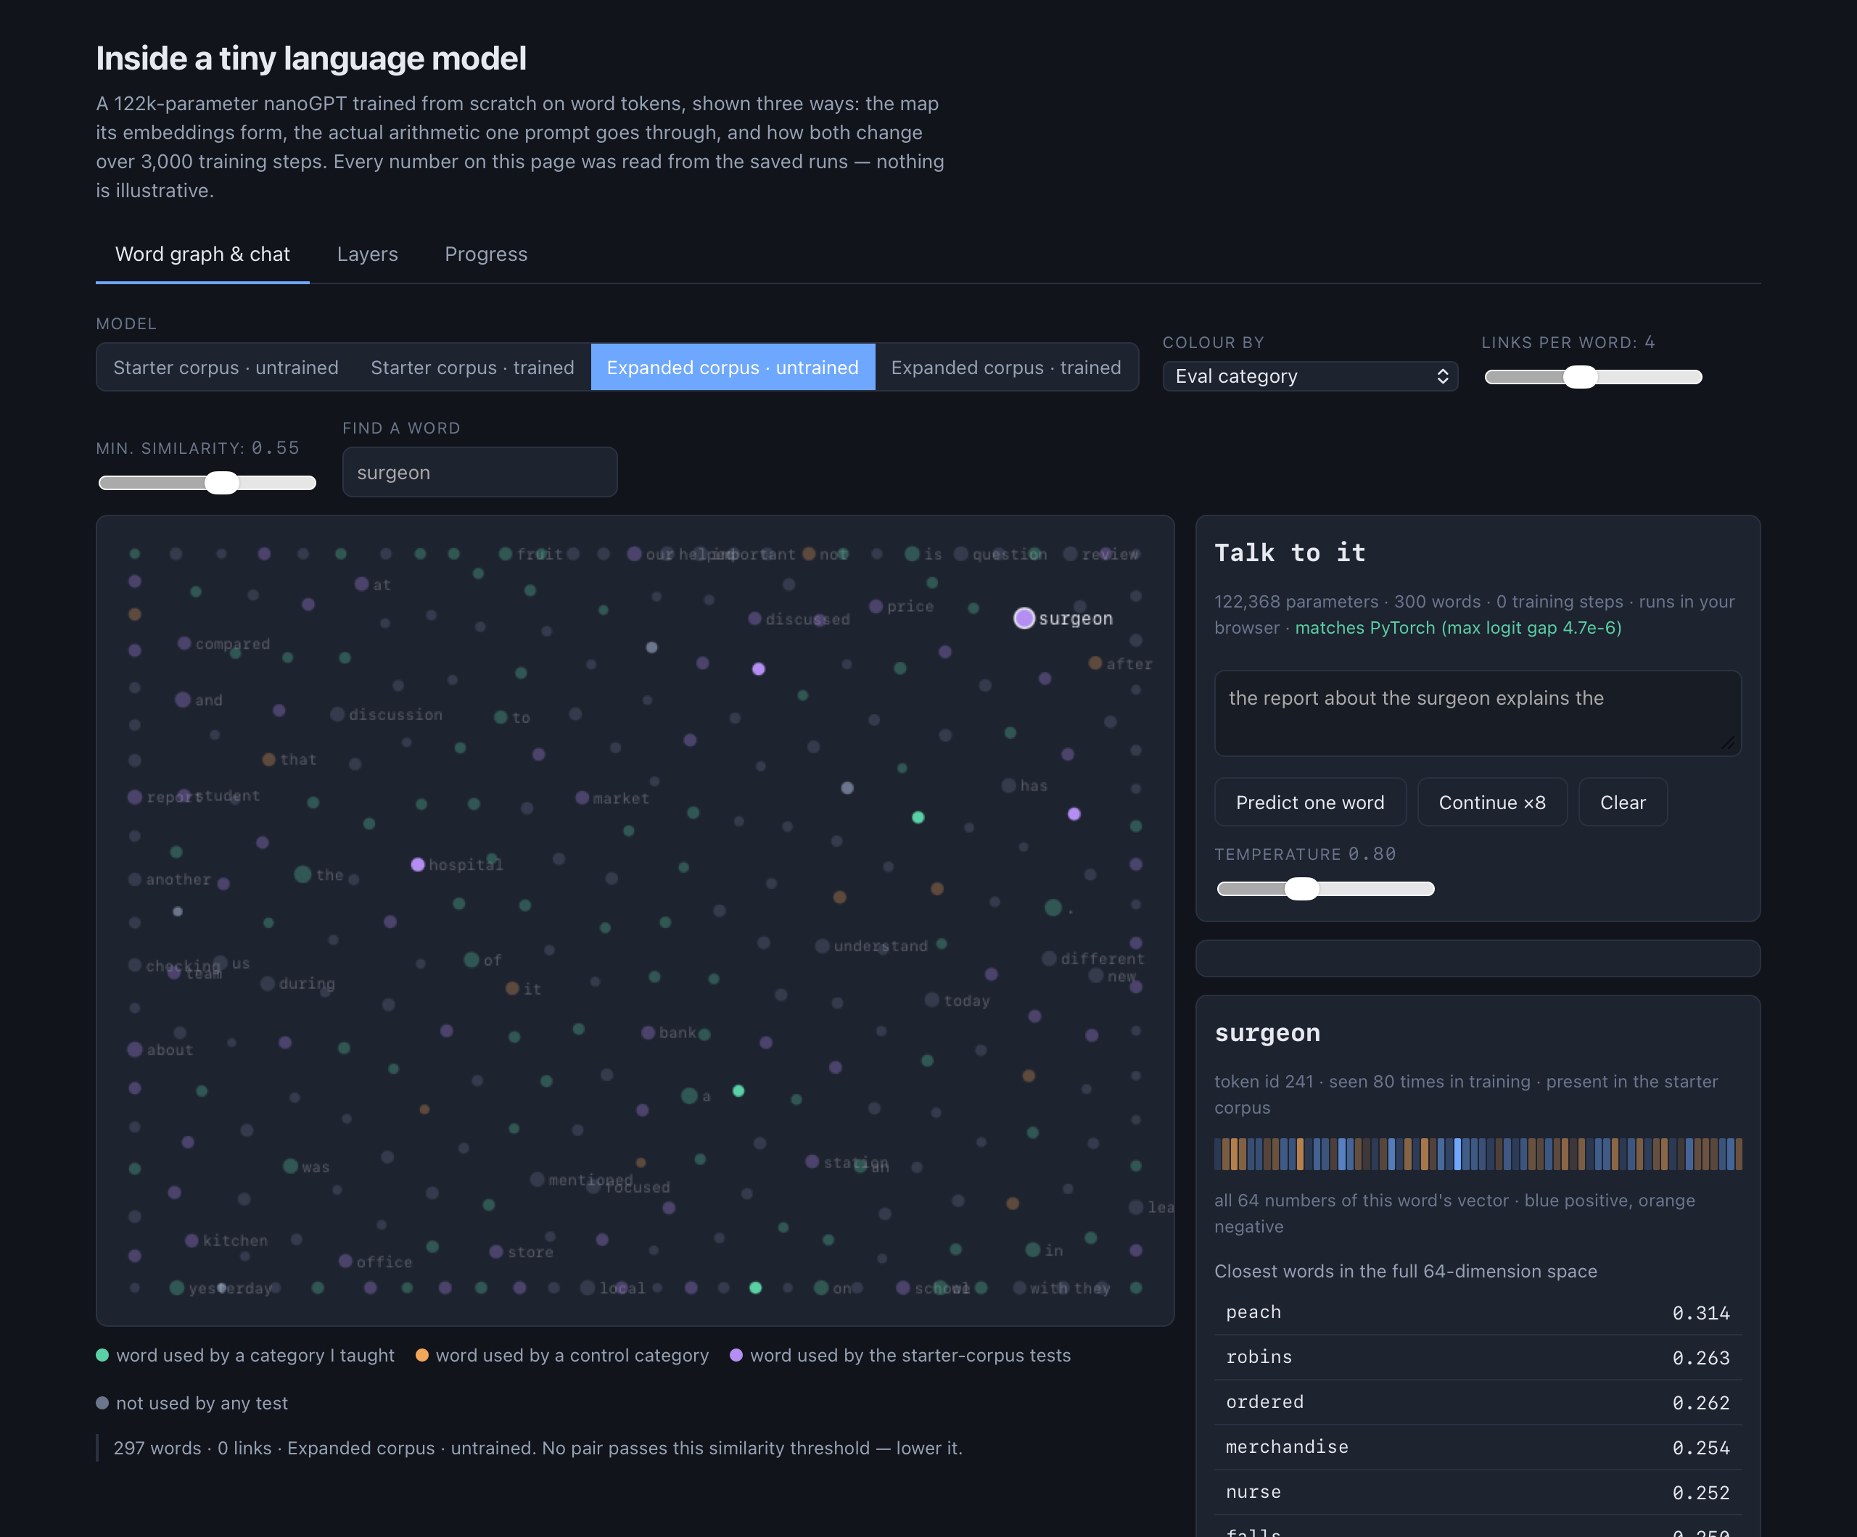Screen dimensions: 1857x1537
Task: Click the merchandise row in closest words
Action: (x=1477, y=1447)
